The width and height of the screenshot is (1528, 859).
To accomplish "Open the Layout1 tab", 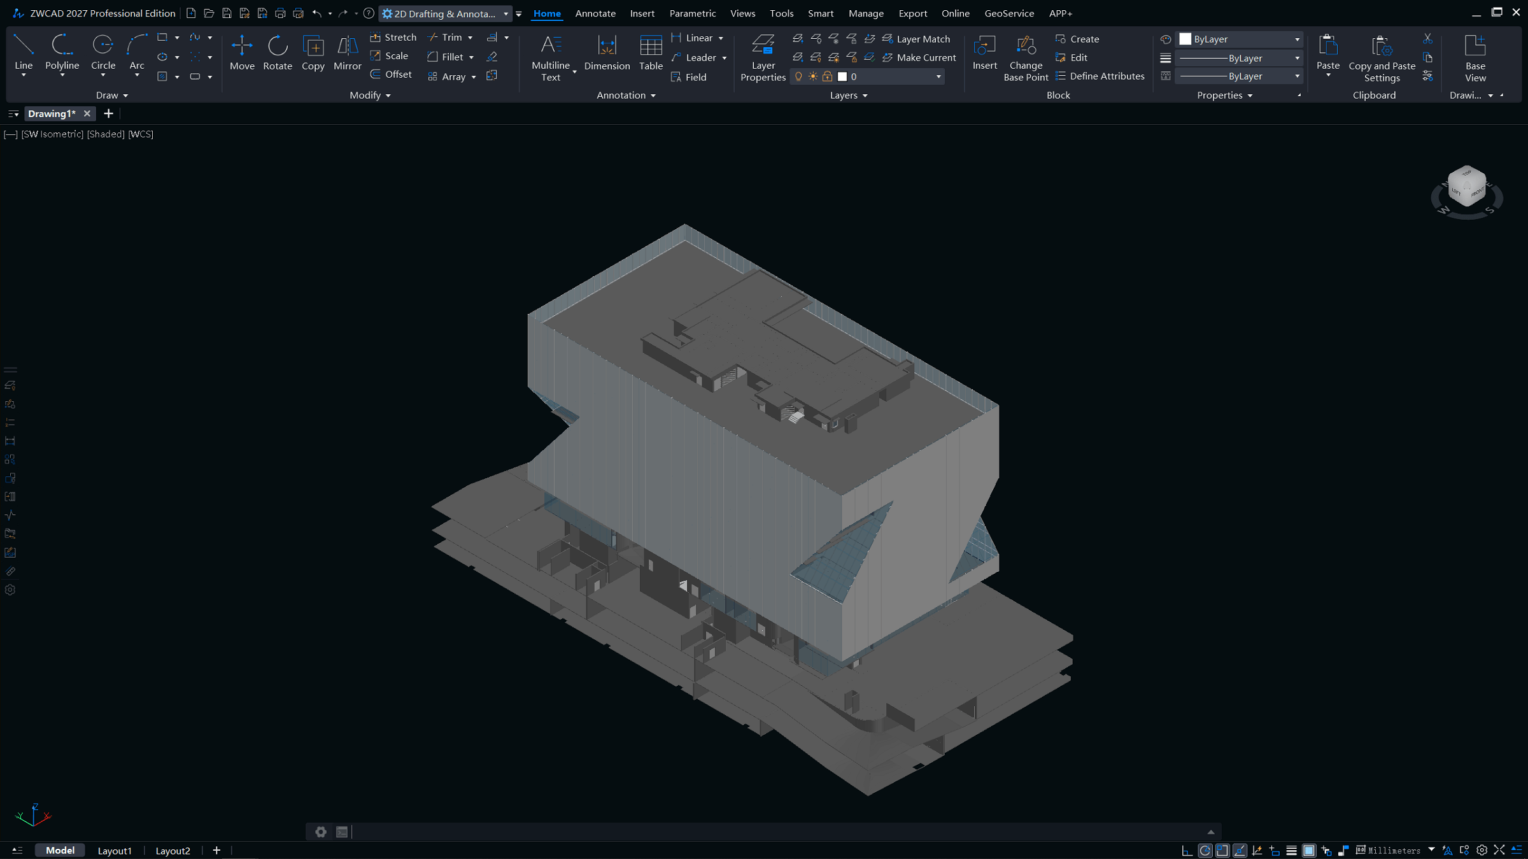I will 115,851.
